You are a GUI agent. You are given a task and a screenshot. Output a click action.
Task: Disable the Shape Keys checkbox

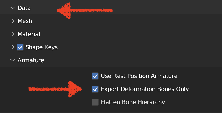20,47
